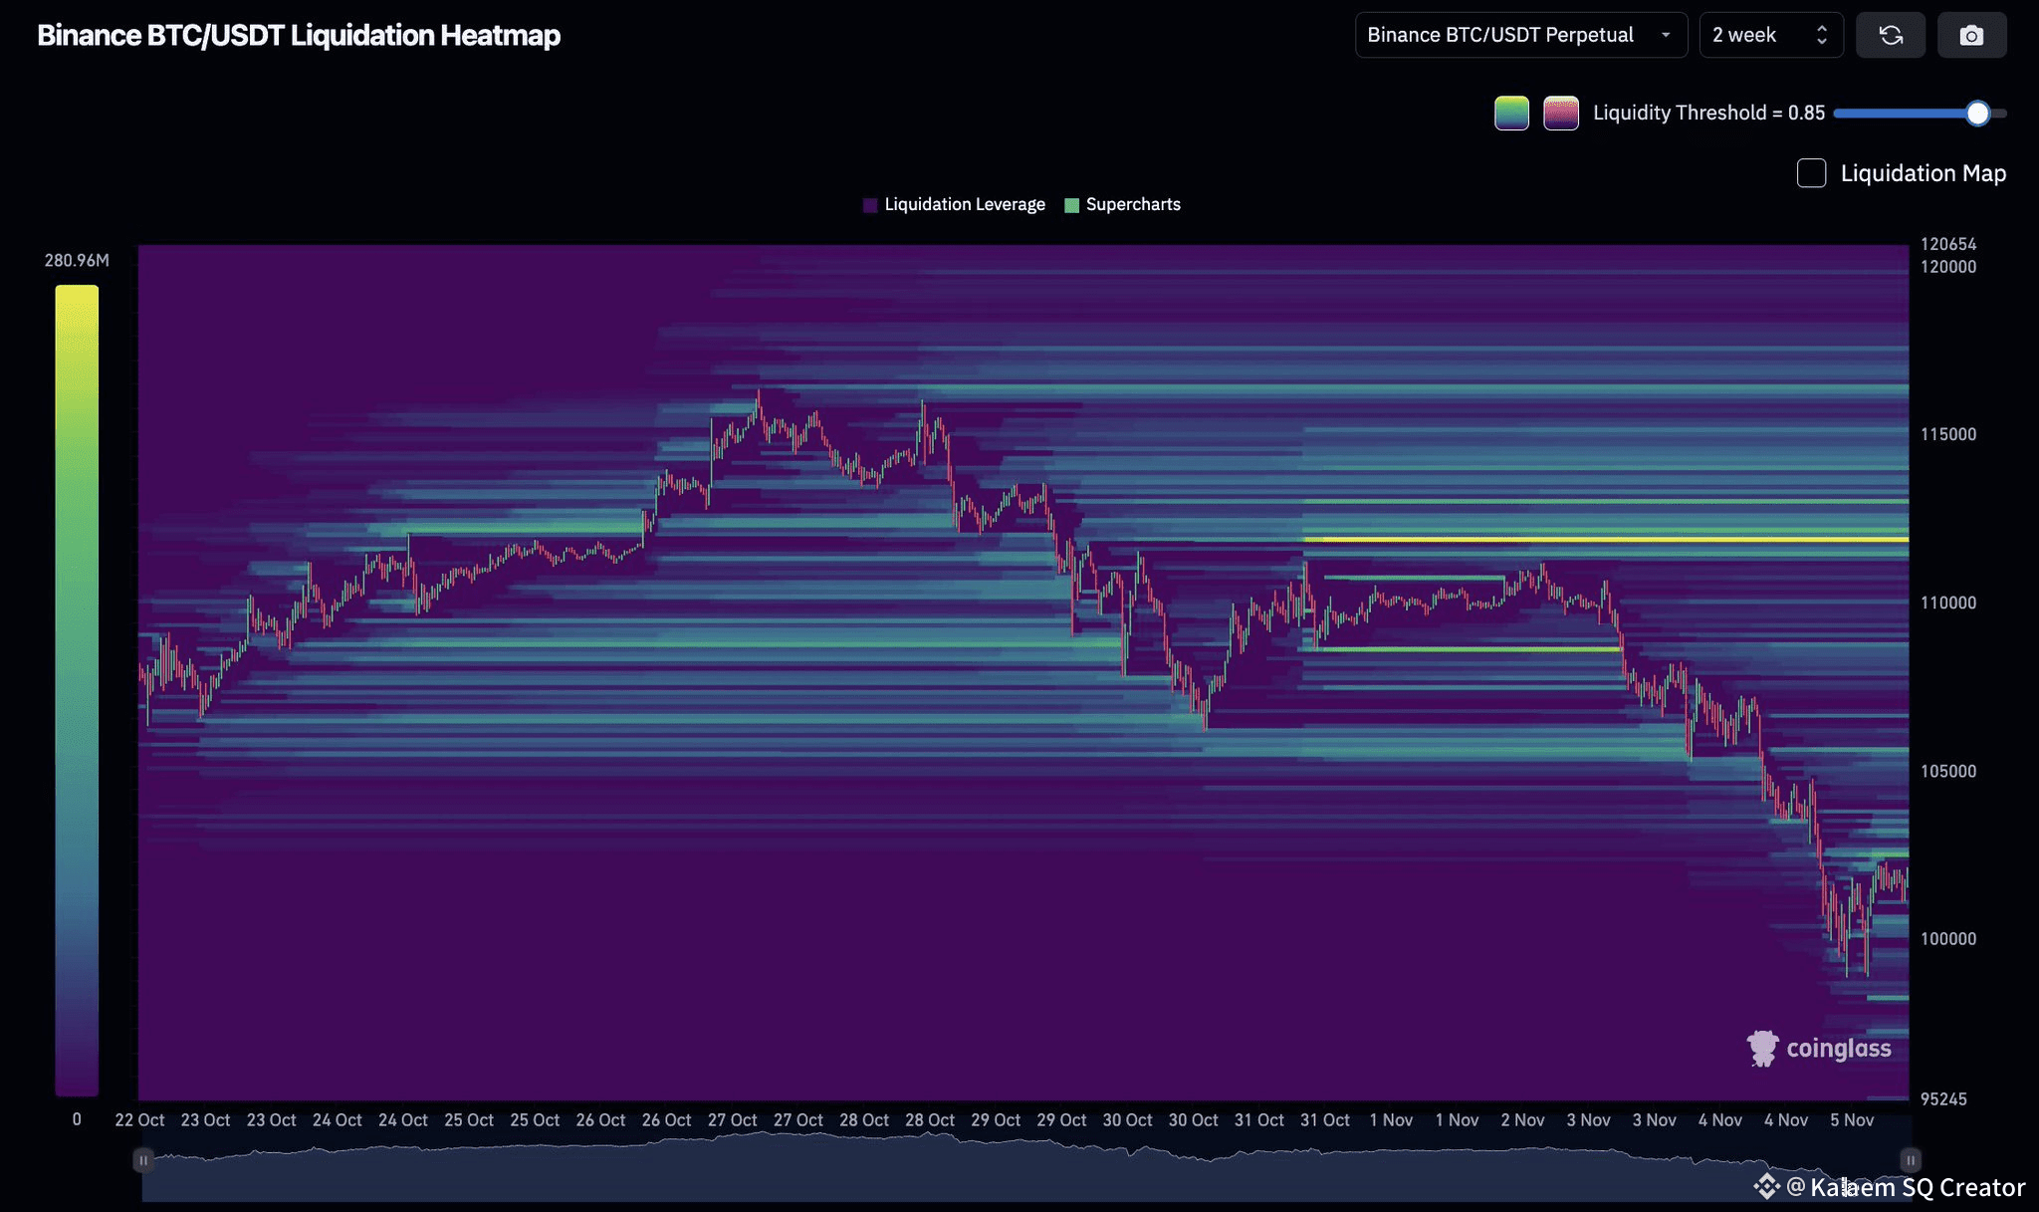Toggle Liquidation Leverage legend series
The image size is (2039, 1212).
(954, 204)
